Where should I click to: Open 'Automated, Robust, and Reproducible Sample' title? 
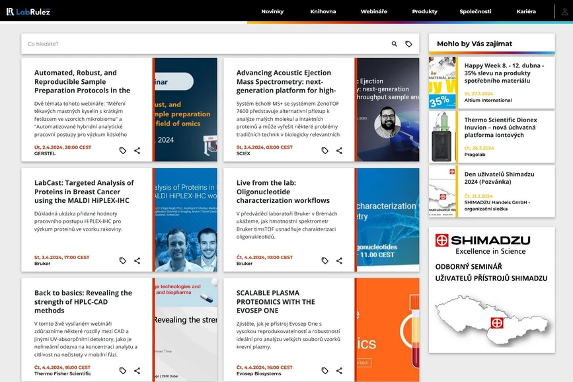pos(82,81)
